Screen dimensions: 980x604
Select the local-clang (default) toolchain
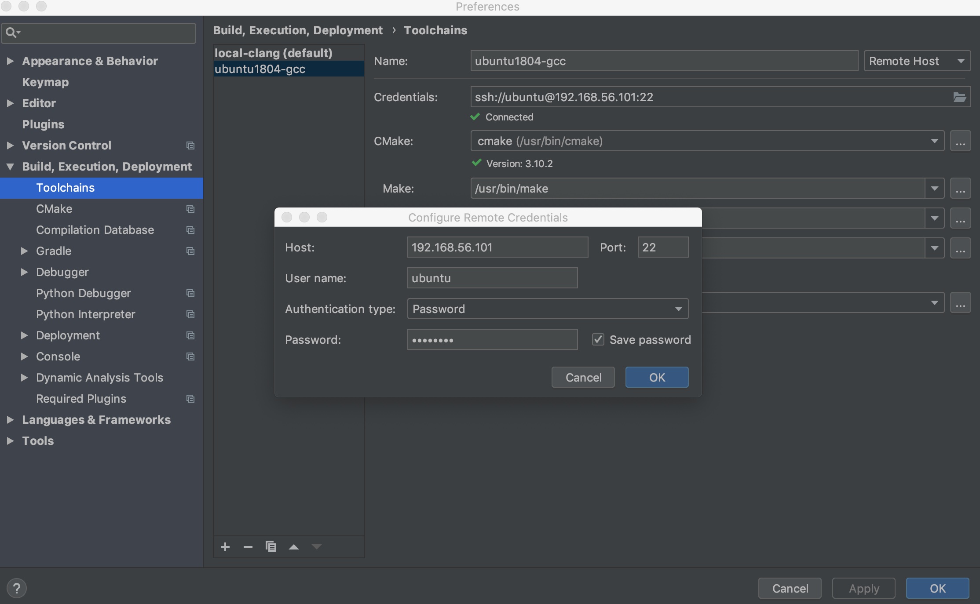[273, 53]
